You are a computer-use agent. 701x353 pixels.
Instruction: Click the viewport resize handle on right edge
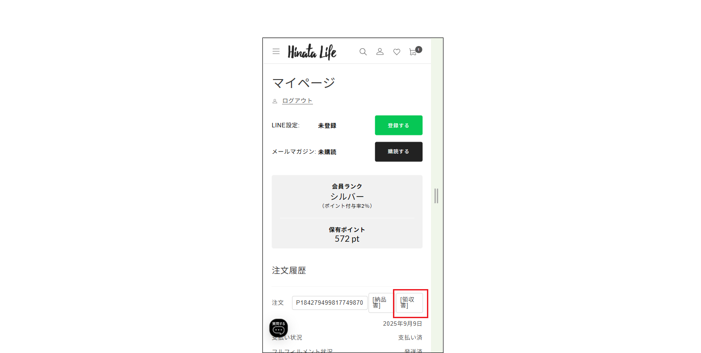pyautogui.click(x=436, y=196)
